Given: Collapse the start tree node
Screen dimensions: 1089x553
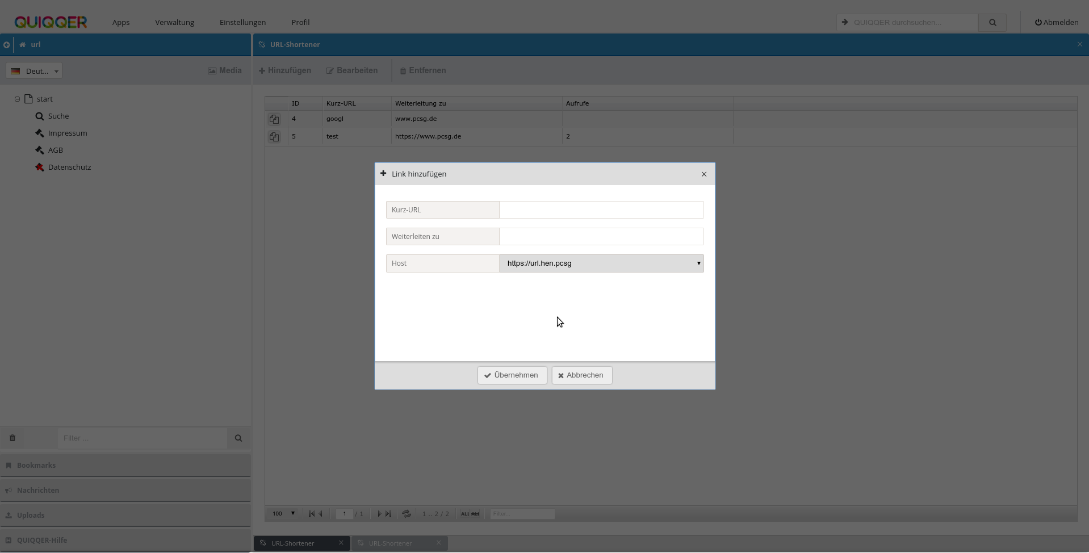Looking at the screenshot, I should pos(17,99).
